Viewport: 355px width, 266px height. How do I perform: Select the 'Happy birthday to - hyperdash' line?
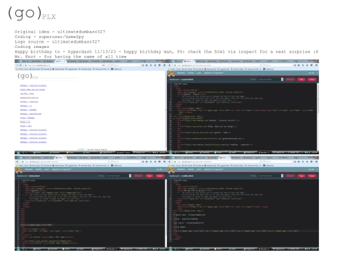(x=166, y=52)
